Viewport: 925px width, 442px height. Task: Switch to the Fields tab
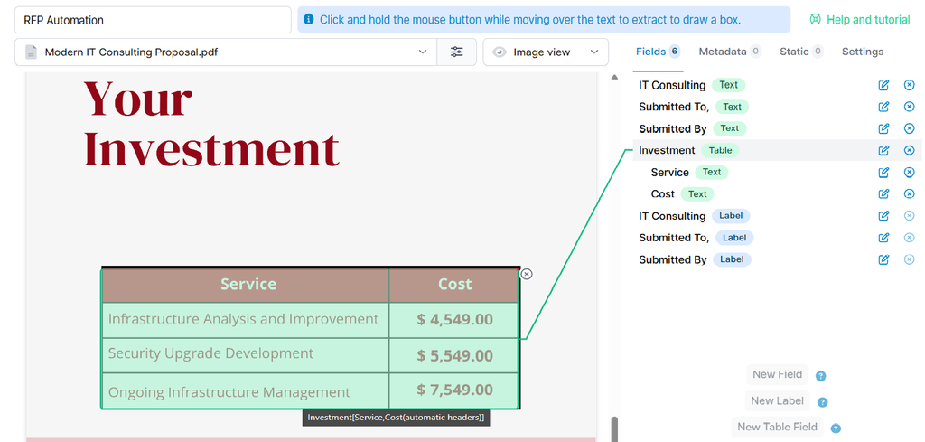658,52
